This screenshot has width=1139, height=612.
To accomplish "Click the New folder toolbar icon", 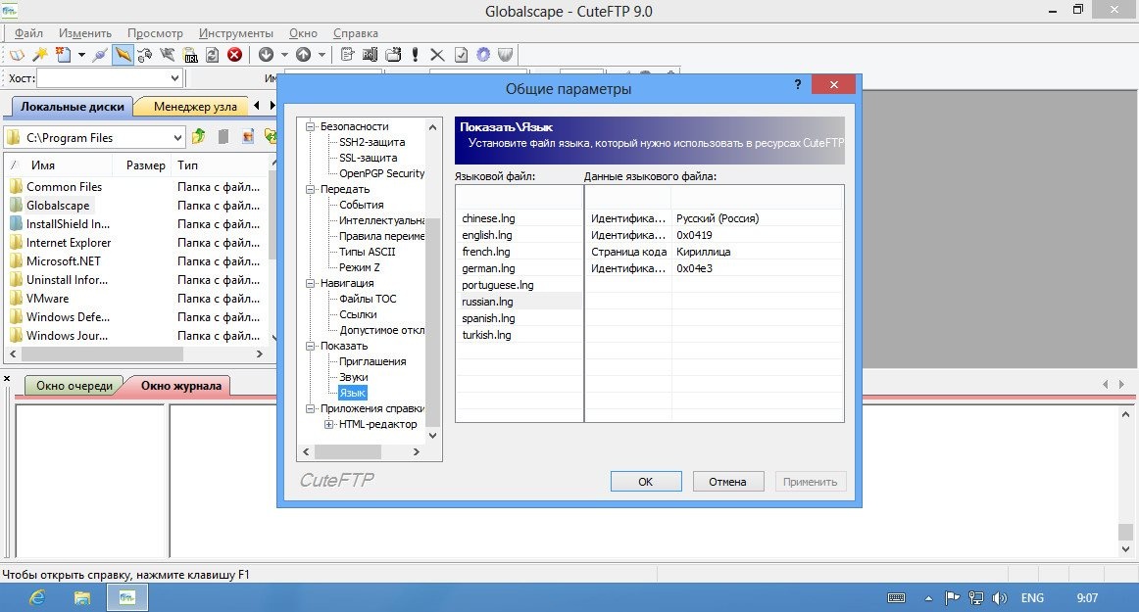I will pos(393,55).
